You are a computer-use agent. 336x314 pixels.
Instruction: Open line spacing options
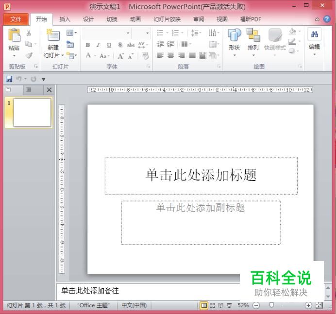[x=195, y=33]
